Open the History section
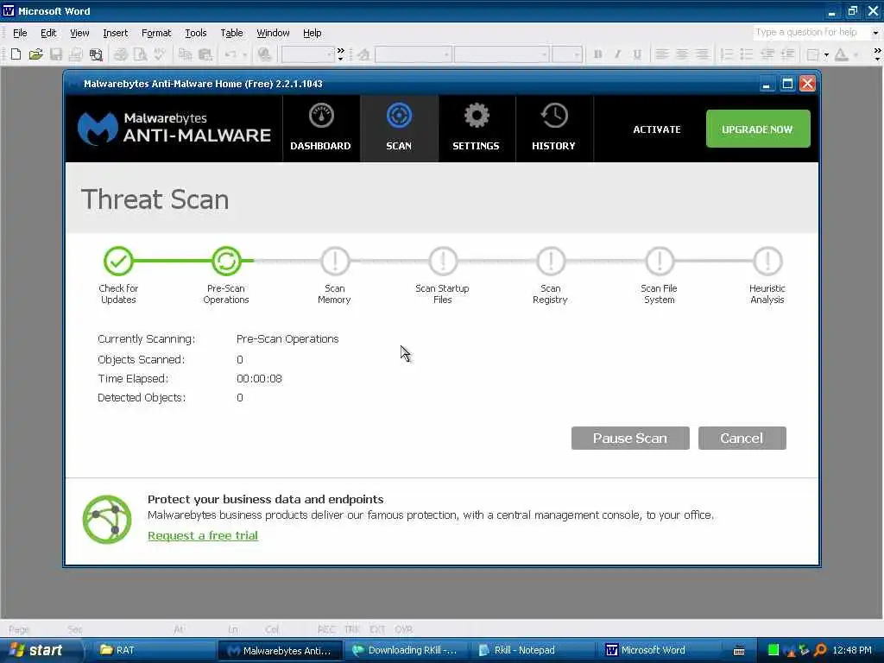The width and height of the screenshot is (884, 663). 554,129
